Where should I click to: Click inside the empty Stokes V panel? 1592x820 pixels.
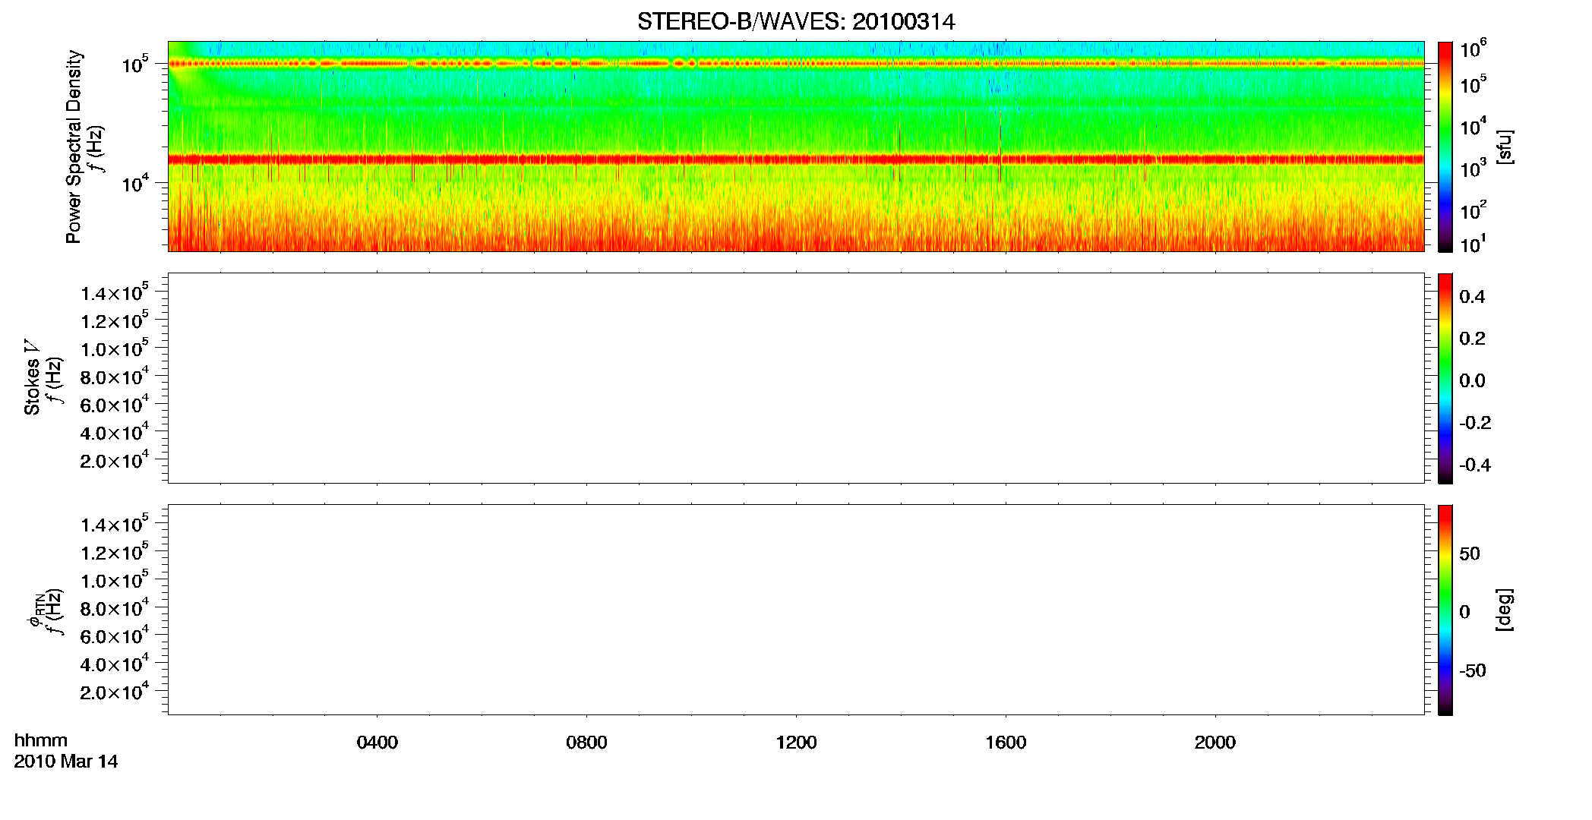(x=796, y=378)
